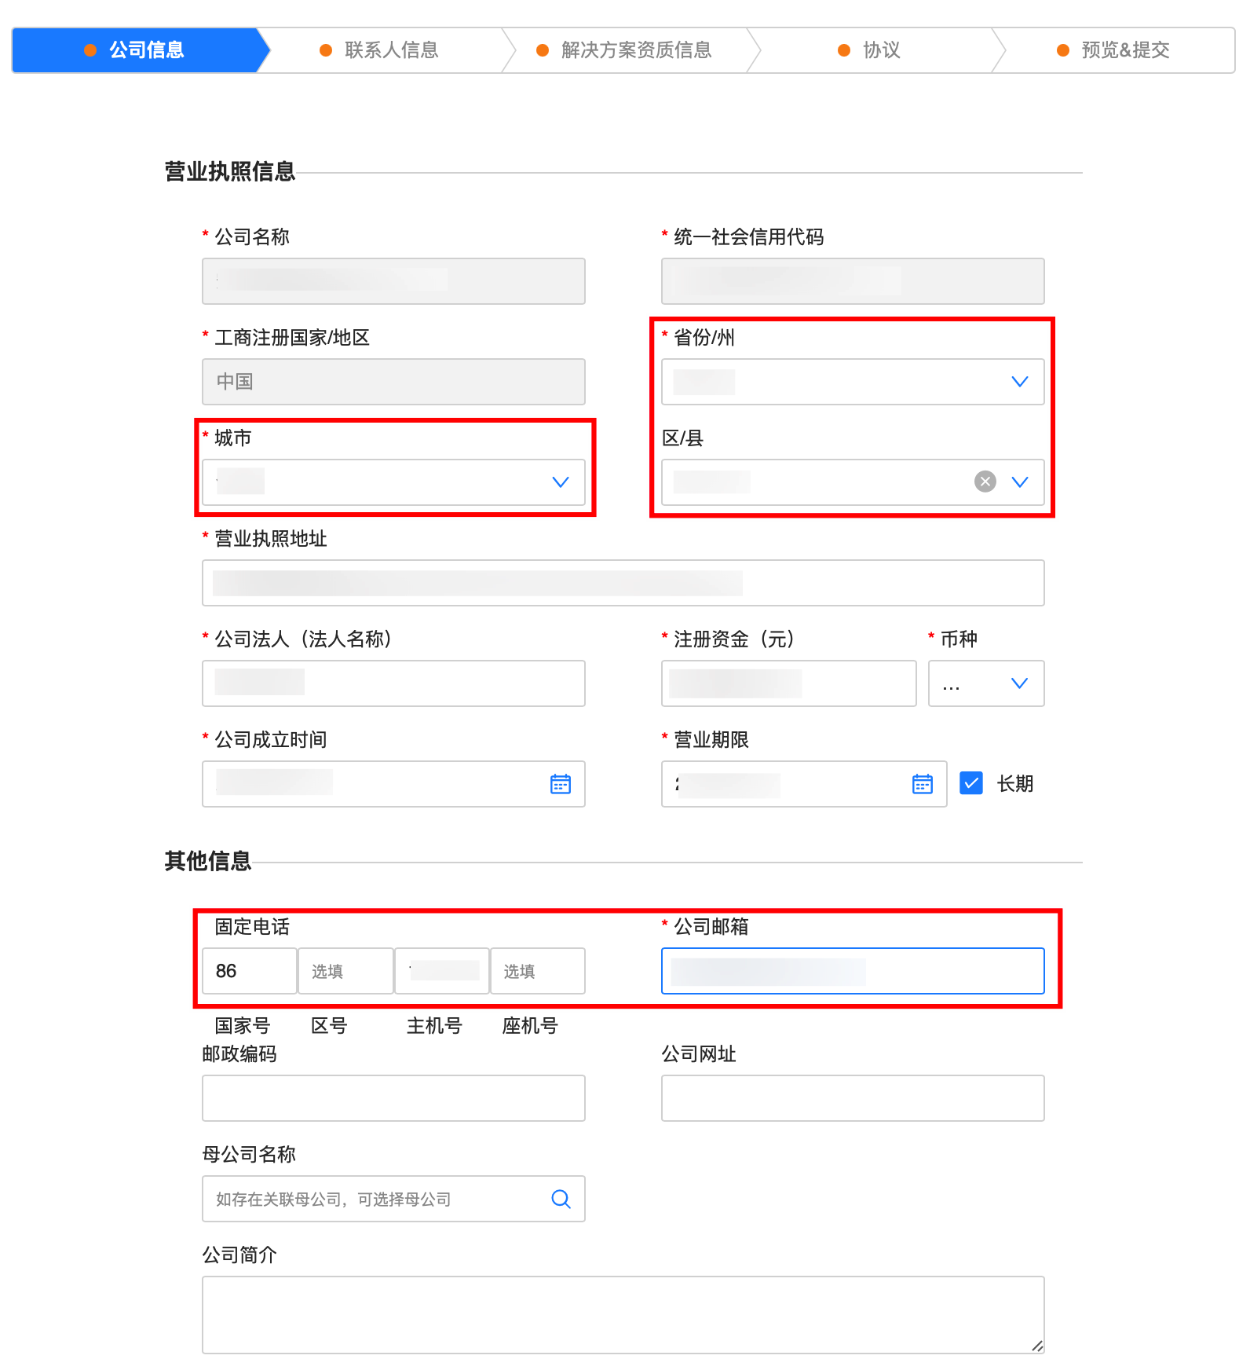This screenshot has height=1370, width=1250.
Task: Toggle the 长期 checkbox
Action: [971, 783]
